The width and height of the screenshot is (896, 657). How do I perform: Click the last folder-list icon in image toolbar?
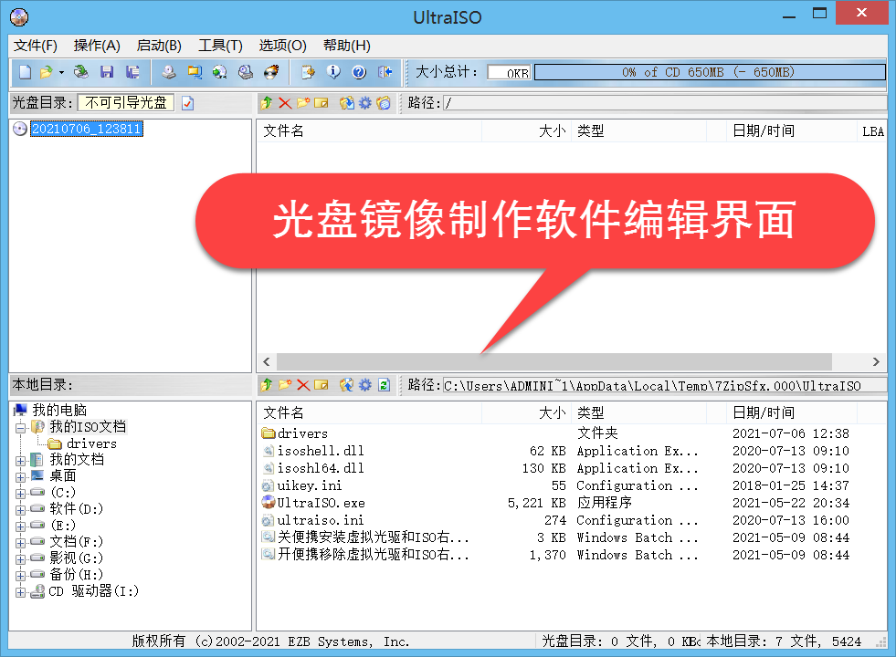(384, 103)
